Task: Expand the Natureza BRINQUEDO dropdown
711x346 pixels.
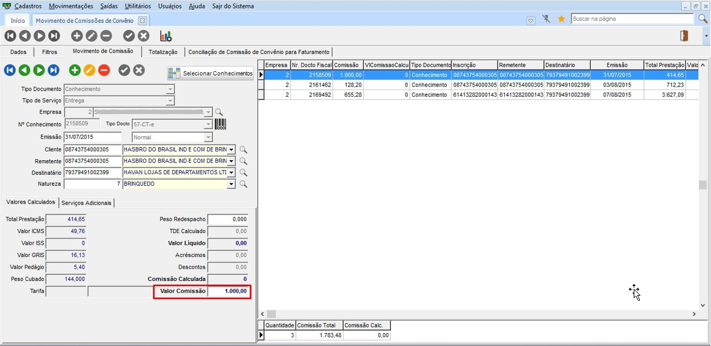Action: (x=231, y=184)
